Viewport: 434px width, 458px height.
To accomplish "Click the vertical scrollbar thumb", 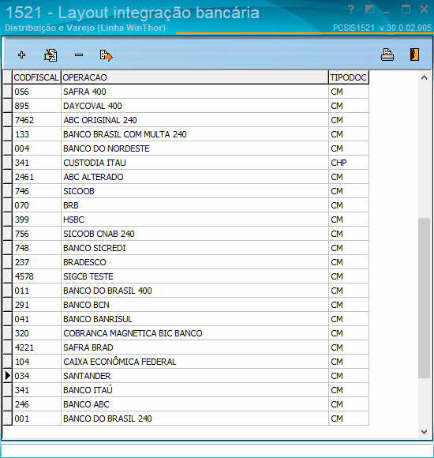I will 424,298.
